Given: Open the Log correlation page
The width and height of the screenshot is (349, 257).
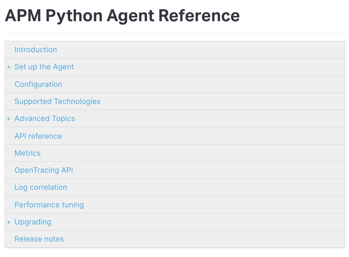Looking at the screenshot, I should [x=41, y=187].
